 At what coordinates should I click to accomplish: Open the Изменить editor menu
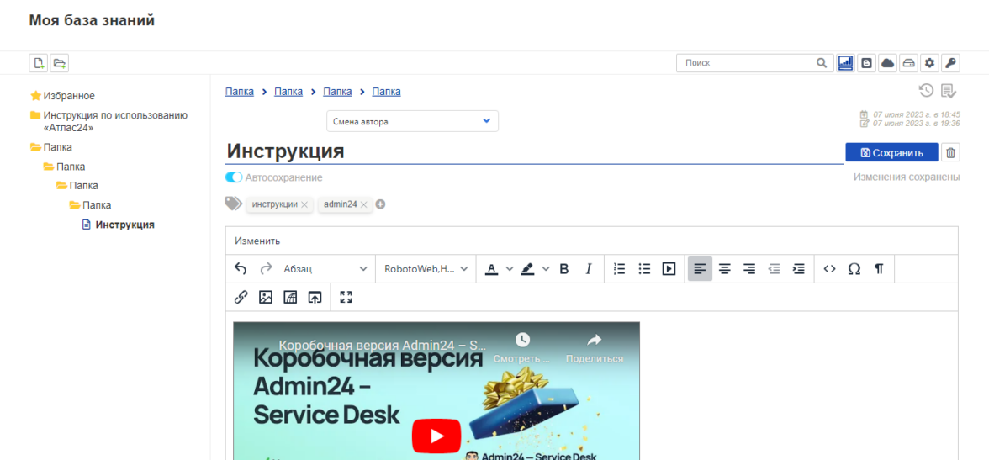click(257, 241)
